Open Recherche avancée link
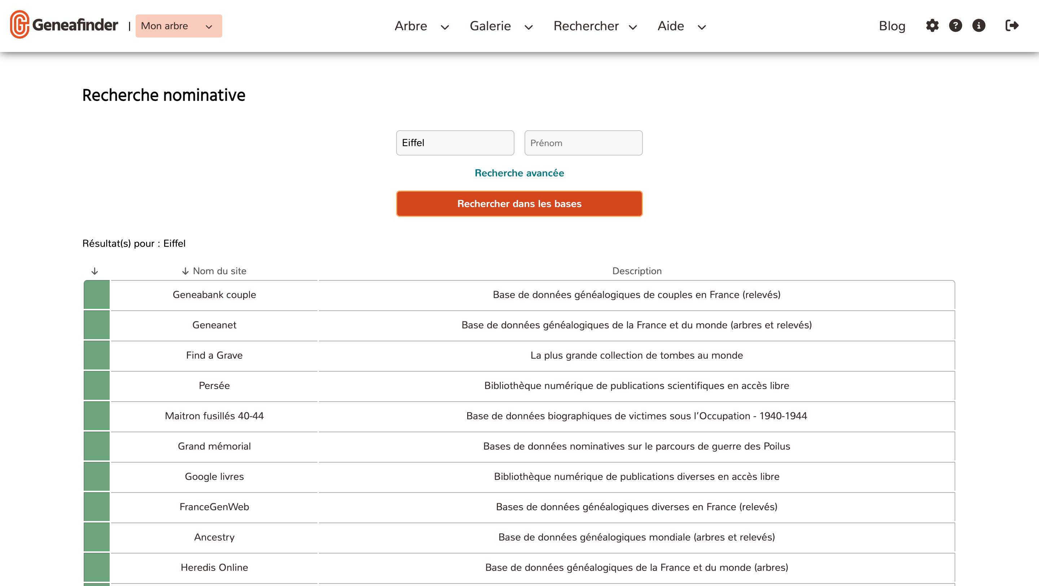 point(519,173)
